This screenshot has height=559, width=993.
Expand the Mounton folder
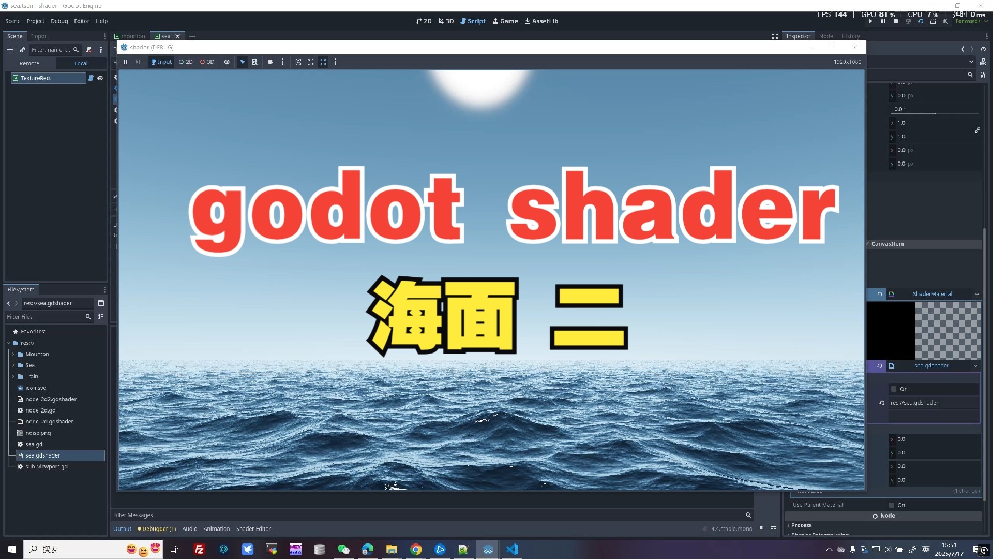[13, 355]
